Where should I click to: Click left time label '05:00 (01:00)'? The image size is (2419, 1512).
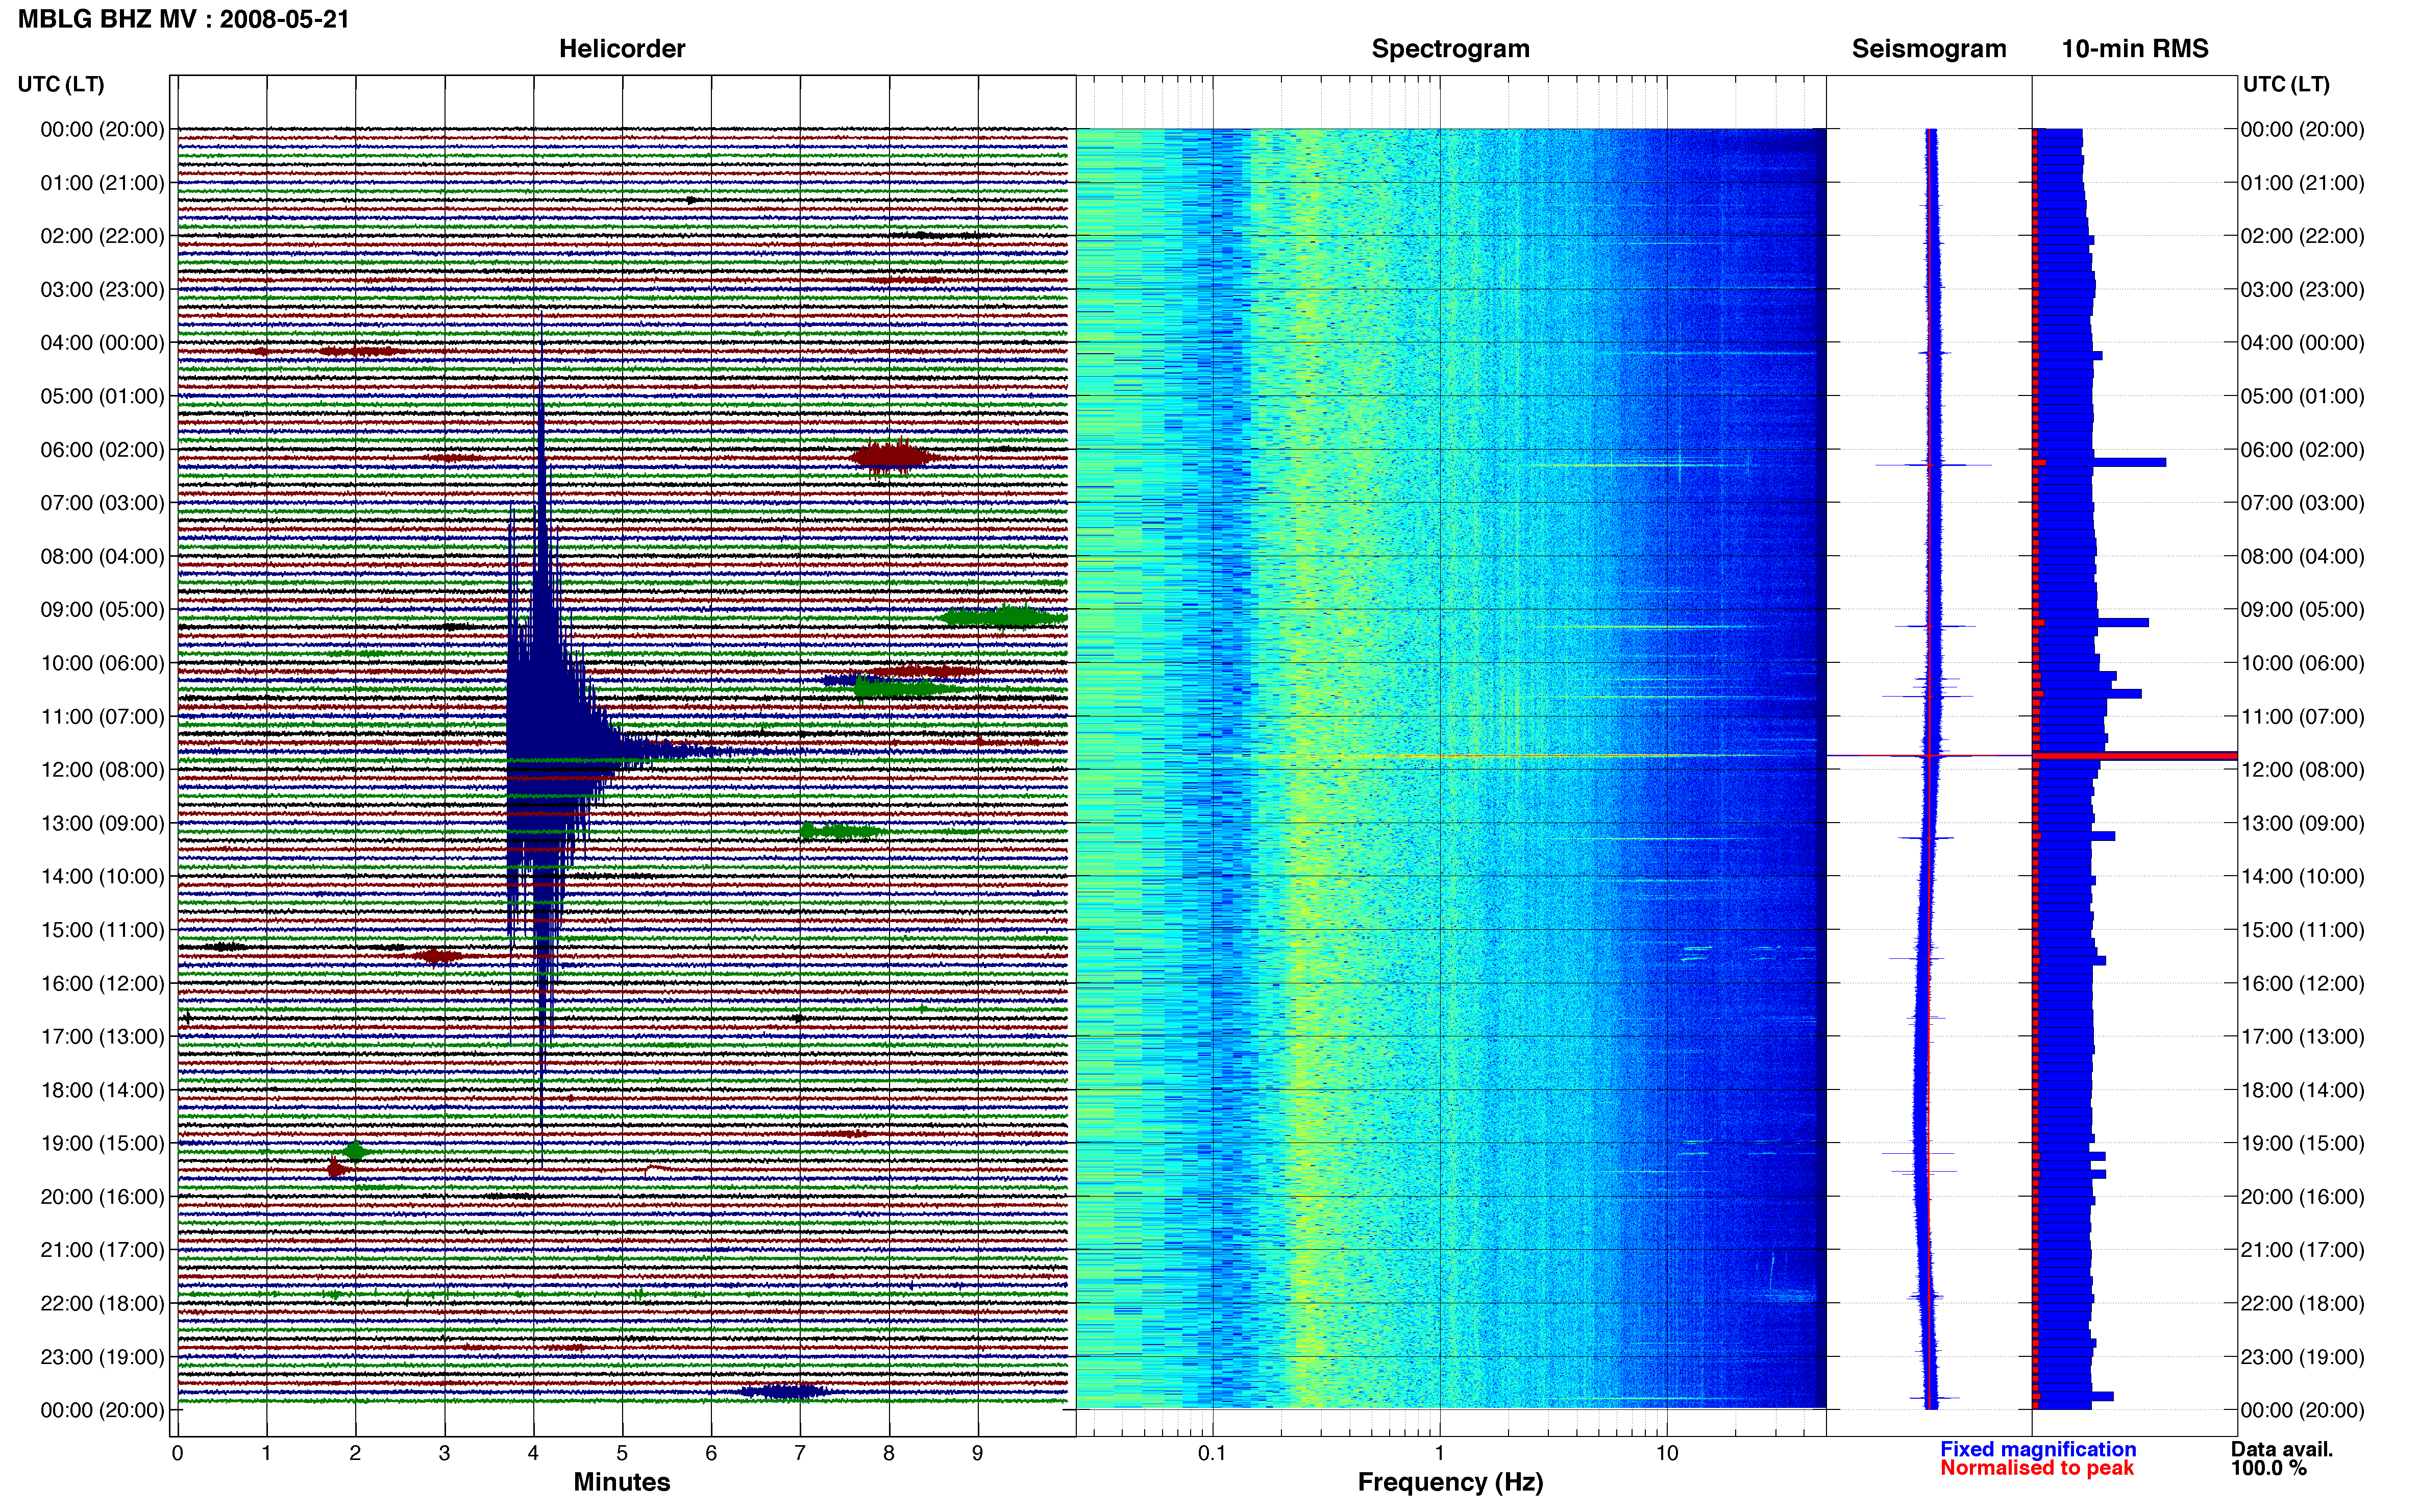click(x=102, y=396)
